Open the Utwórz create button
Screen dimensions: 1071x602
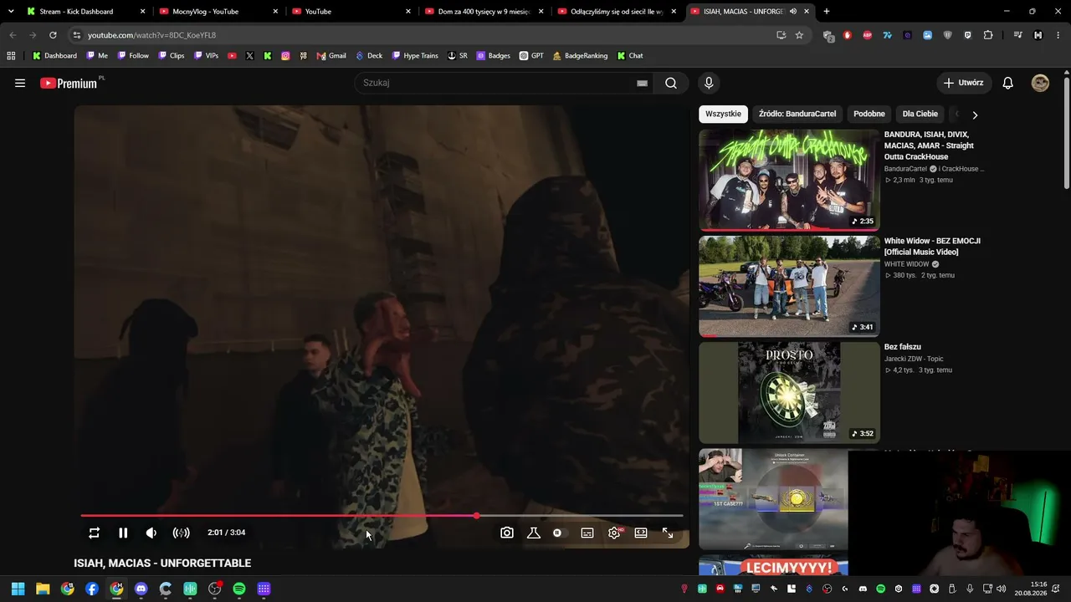click(x=964, y=83)
